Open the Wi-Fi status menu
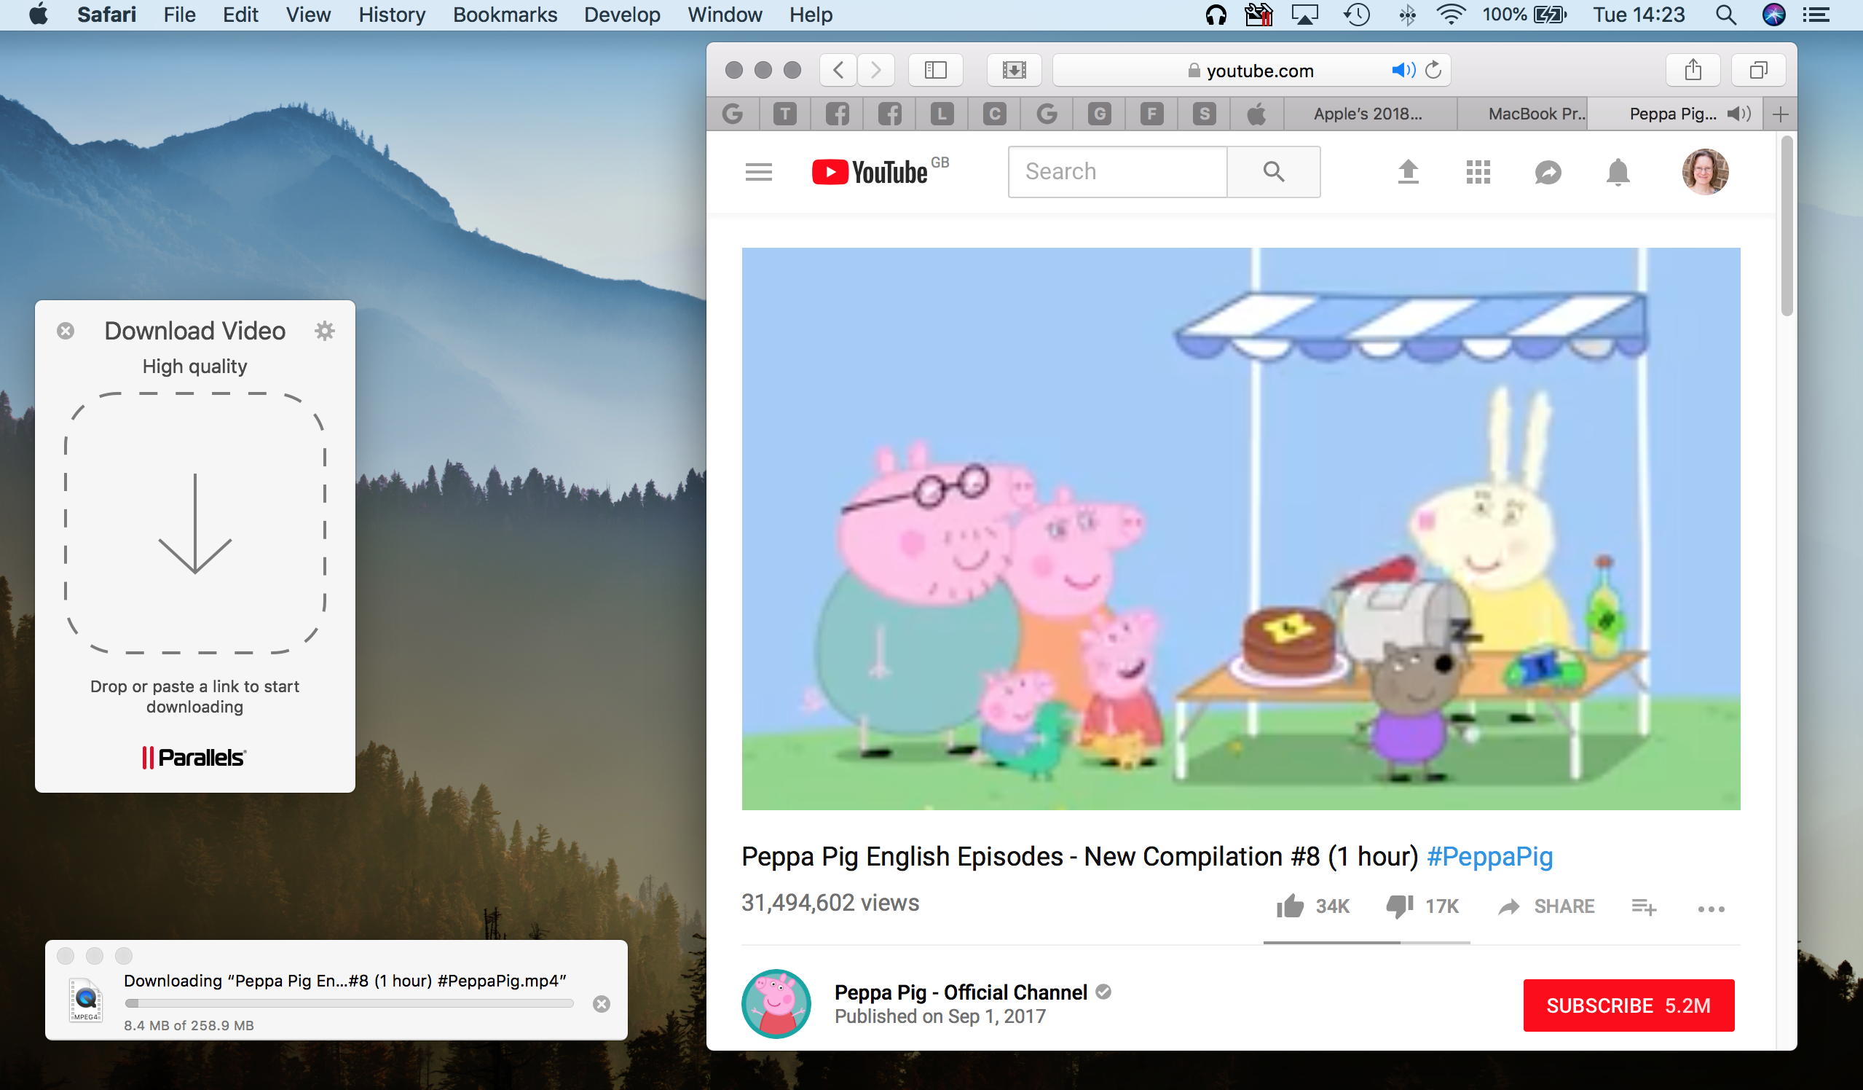Viewport: 1863px width, 1090px height. (1452, 15)
